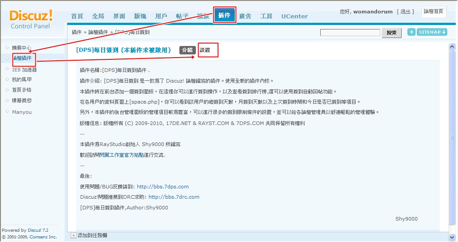The height and width of the screenshot is (242, 458).
Task: Open the Comsenz Inc. footer link
Action: [43, 237]
